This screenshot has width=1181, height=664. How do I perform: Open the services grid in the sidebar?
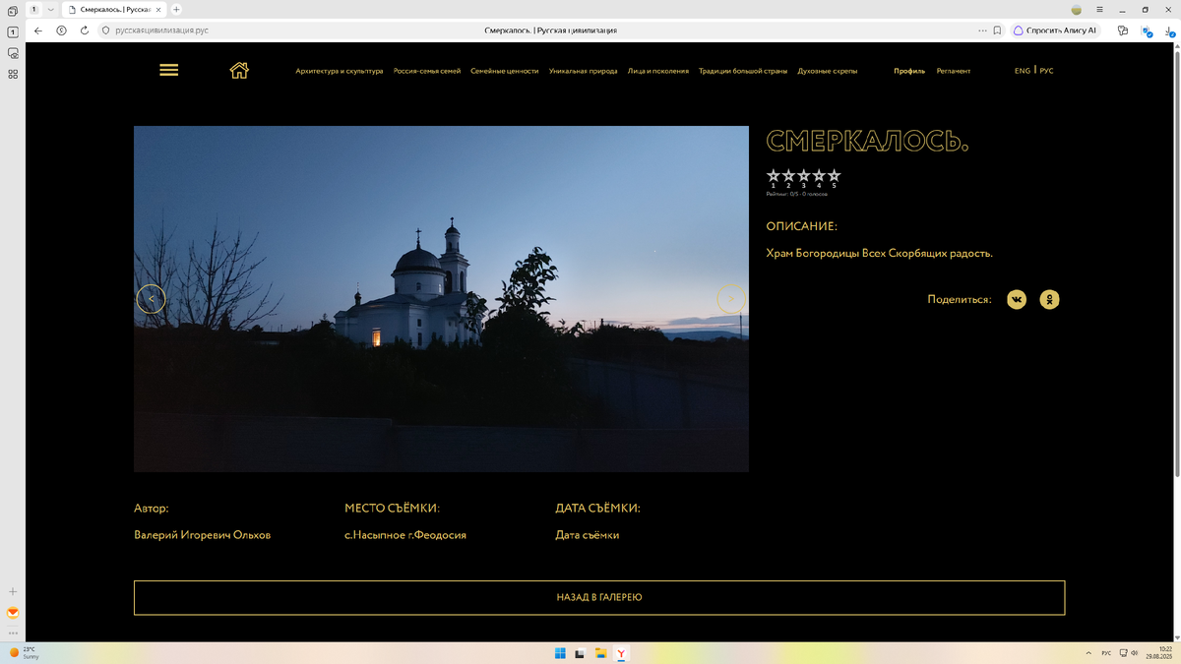click(x=13, y=74)
